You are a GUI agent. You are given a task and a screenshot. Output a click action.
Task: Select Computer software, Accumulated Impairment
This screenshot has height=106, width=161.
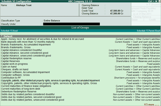[x=25, y=72]
